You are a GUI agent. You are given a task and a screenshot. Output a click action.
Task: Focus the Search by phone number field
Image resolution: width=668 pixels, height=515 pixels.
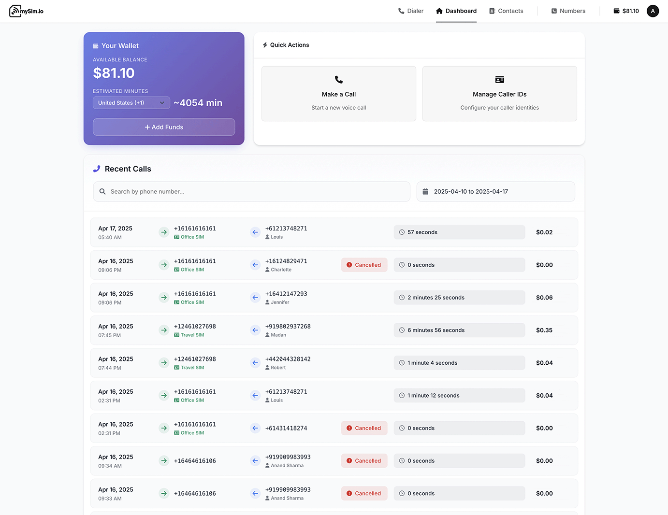coord(252,192)
